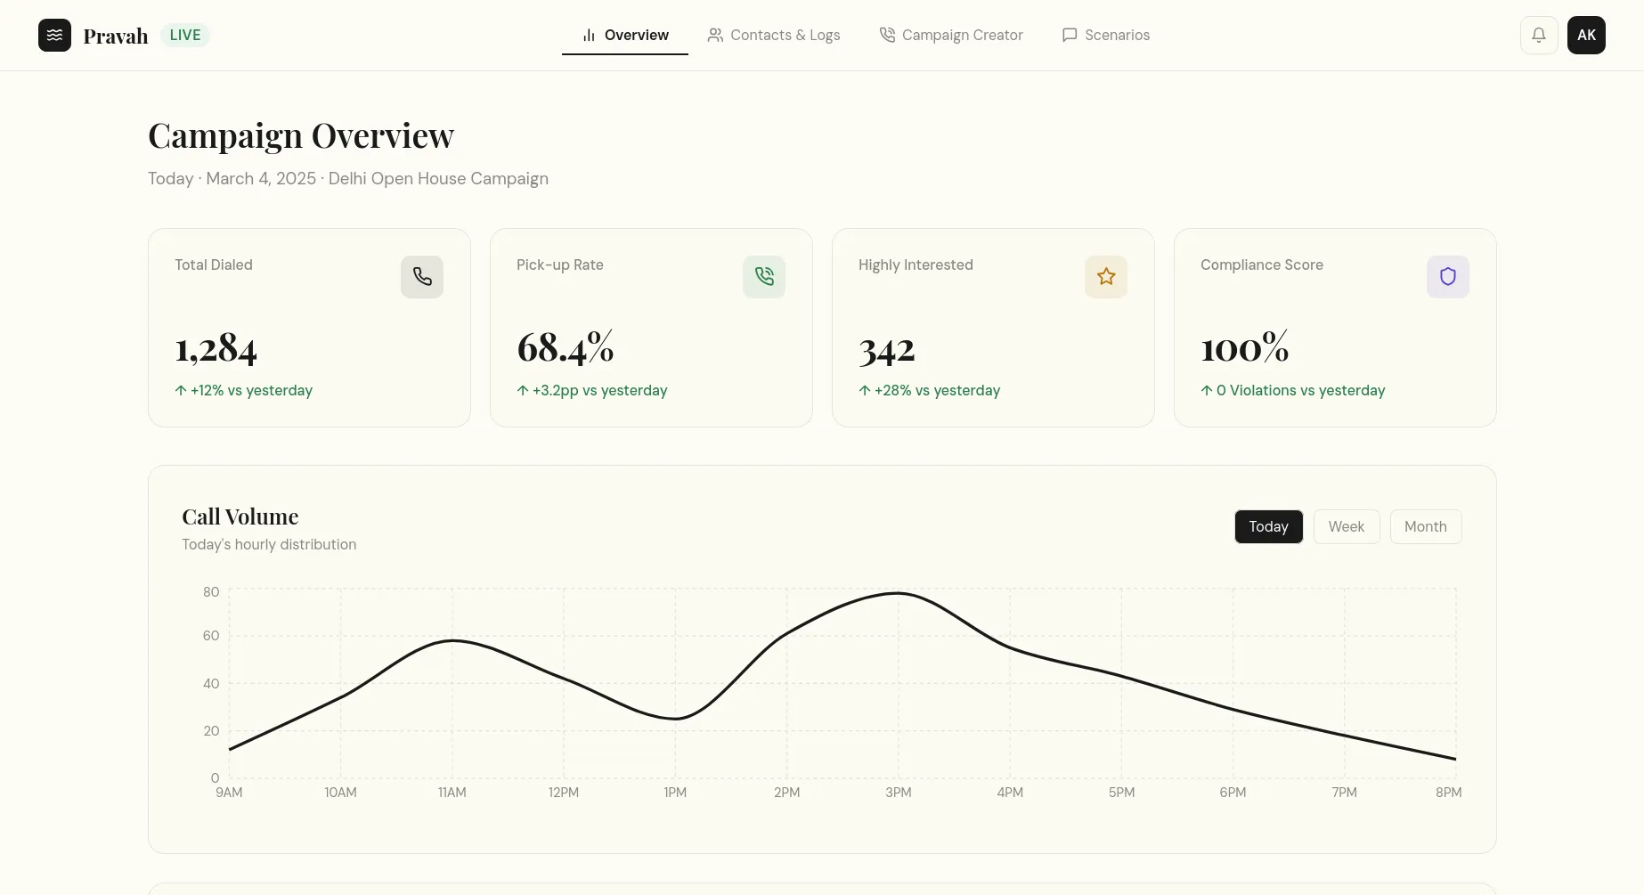Click the 3PM peak on the chart line
The image size is (1644, 895).
[x=898, y=593]
